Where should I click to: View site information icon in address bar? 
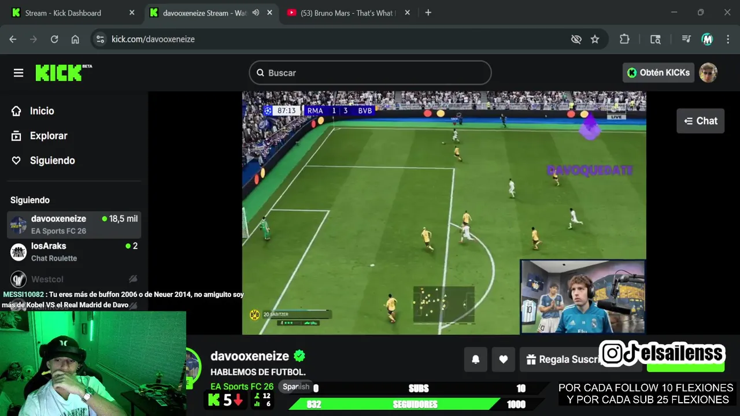click(100, 39)
